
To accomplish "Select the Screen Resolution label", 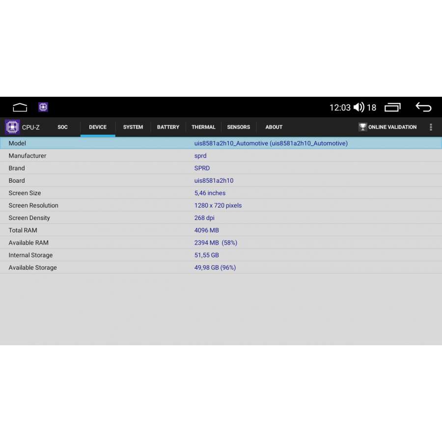I will 33,205.
